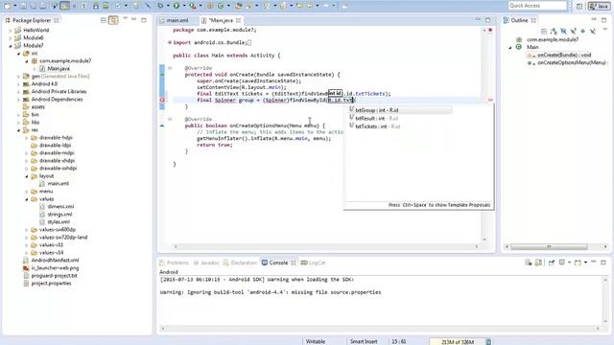Click the green Run button in toolbar
Screen dimensions: 614x345
click(177, 6)
